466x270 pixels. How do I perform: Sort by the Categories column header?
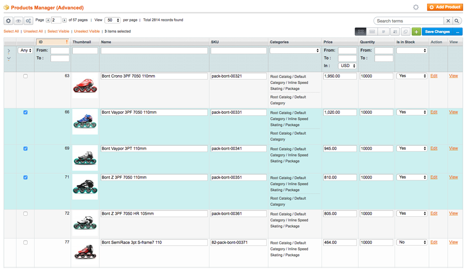point(279,42)
